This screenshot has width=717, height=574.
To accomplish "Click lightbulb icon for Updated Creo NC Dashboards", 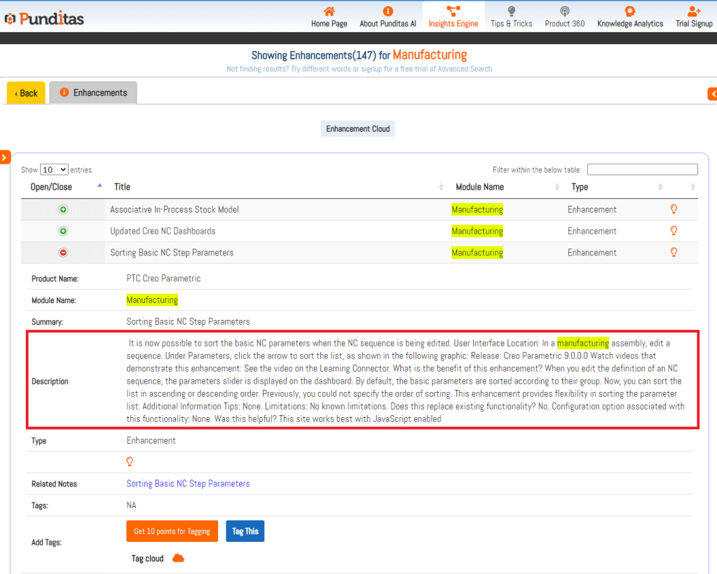I will (674, 230).
